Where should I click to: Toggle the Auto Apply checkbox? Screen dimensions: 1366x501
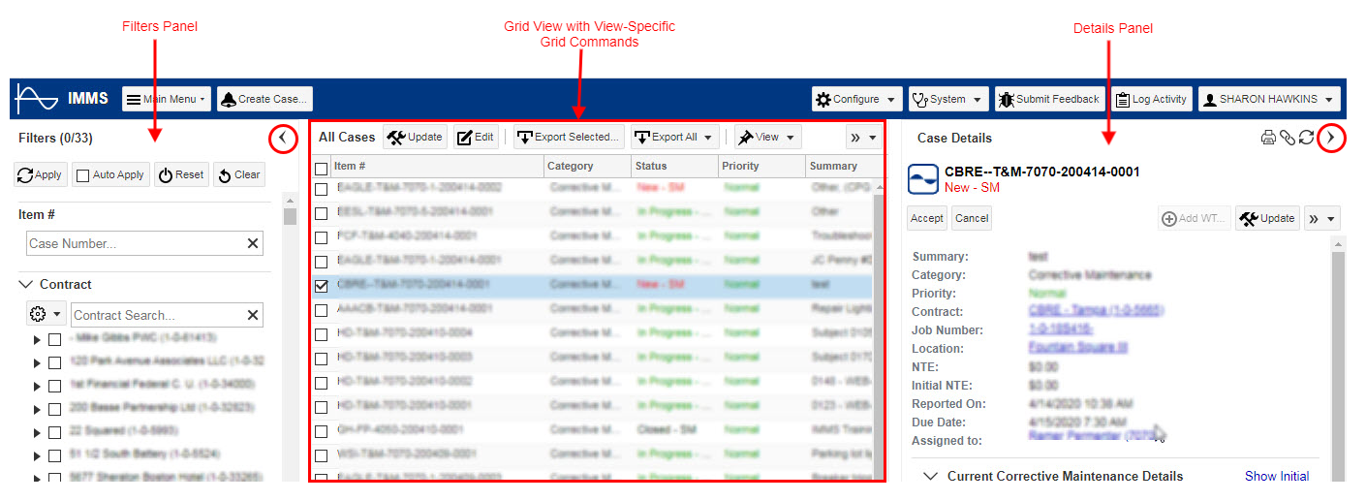(82, 175)
